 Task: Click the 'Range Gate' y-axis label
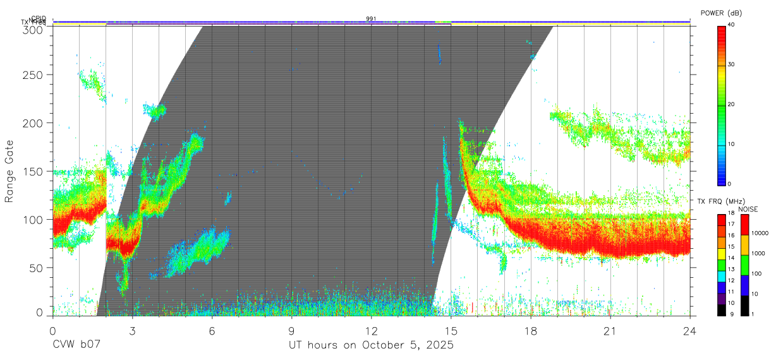[9, 172]
